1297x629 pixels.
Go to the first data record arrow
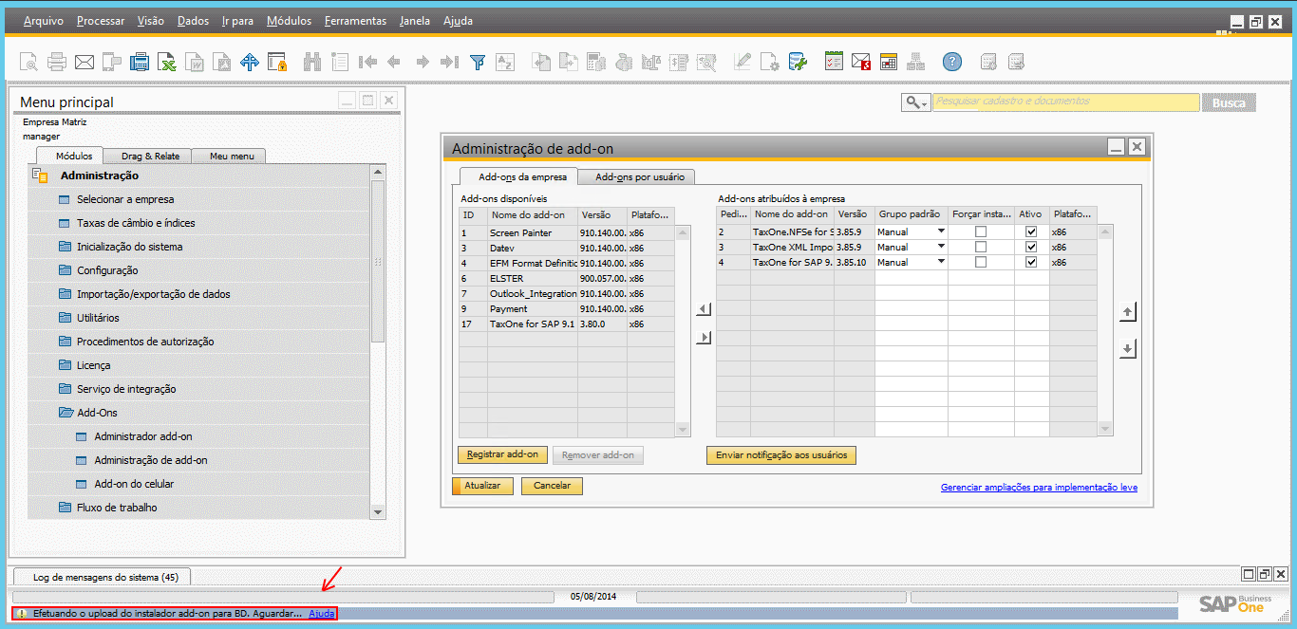367,63
